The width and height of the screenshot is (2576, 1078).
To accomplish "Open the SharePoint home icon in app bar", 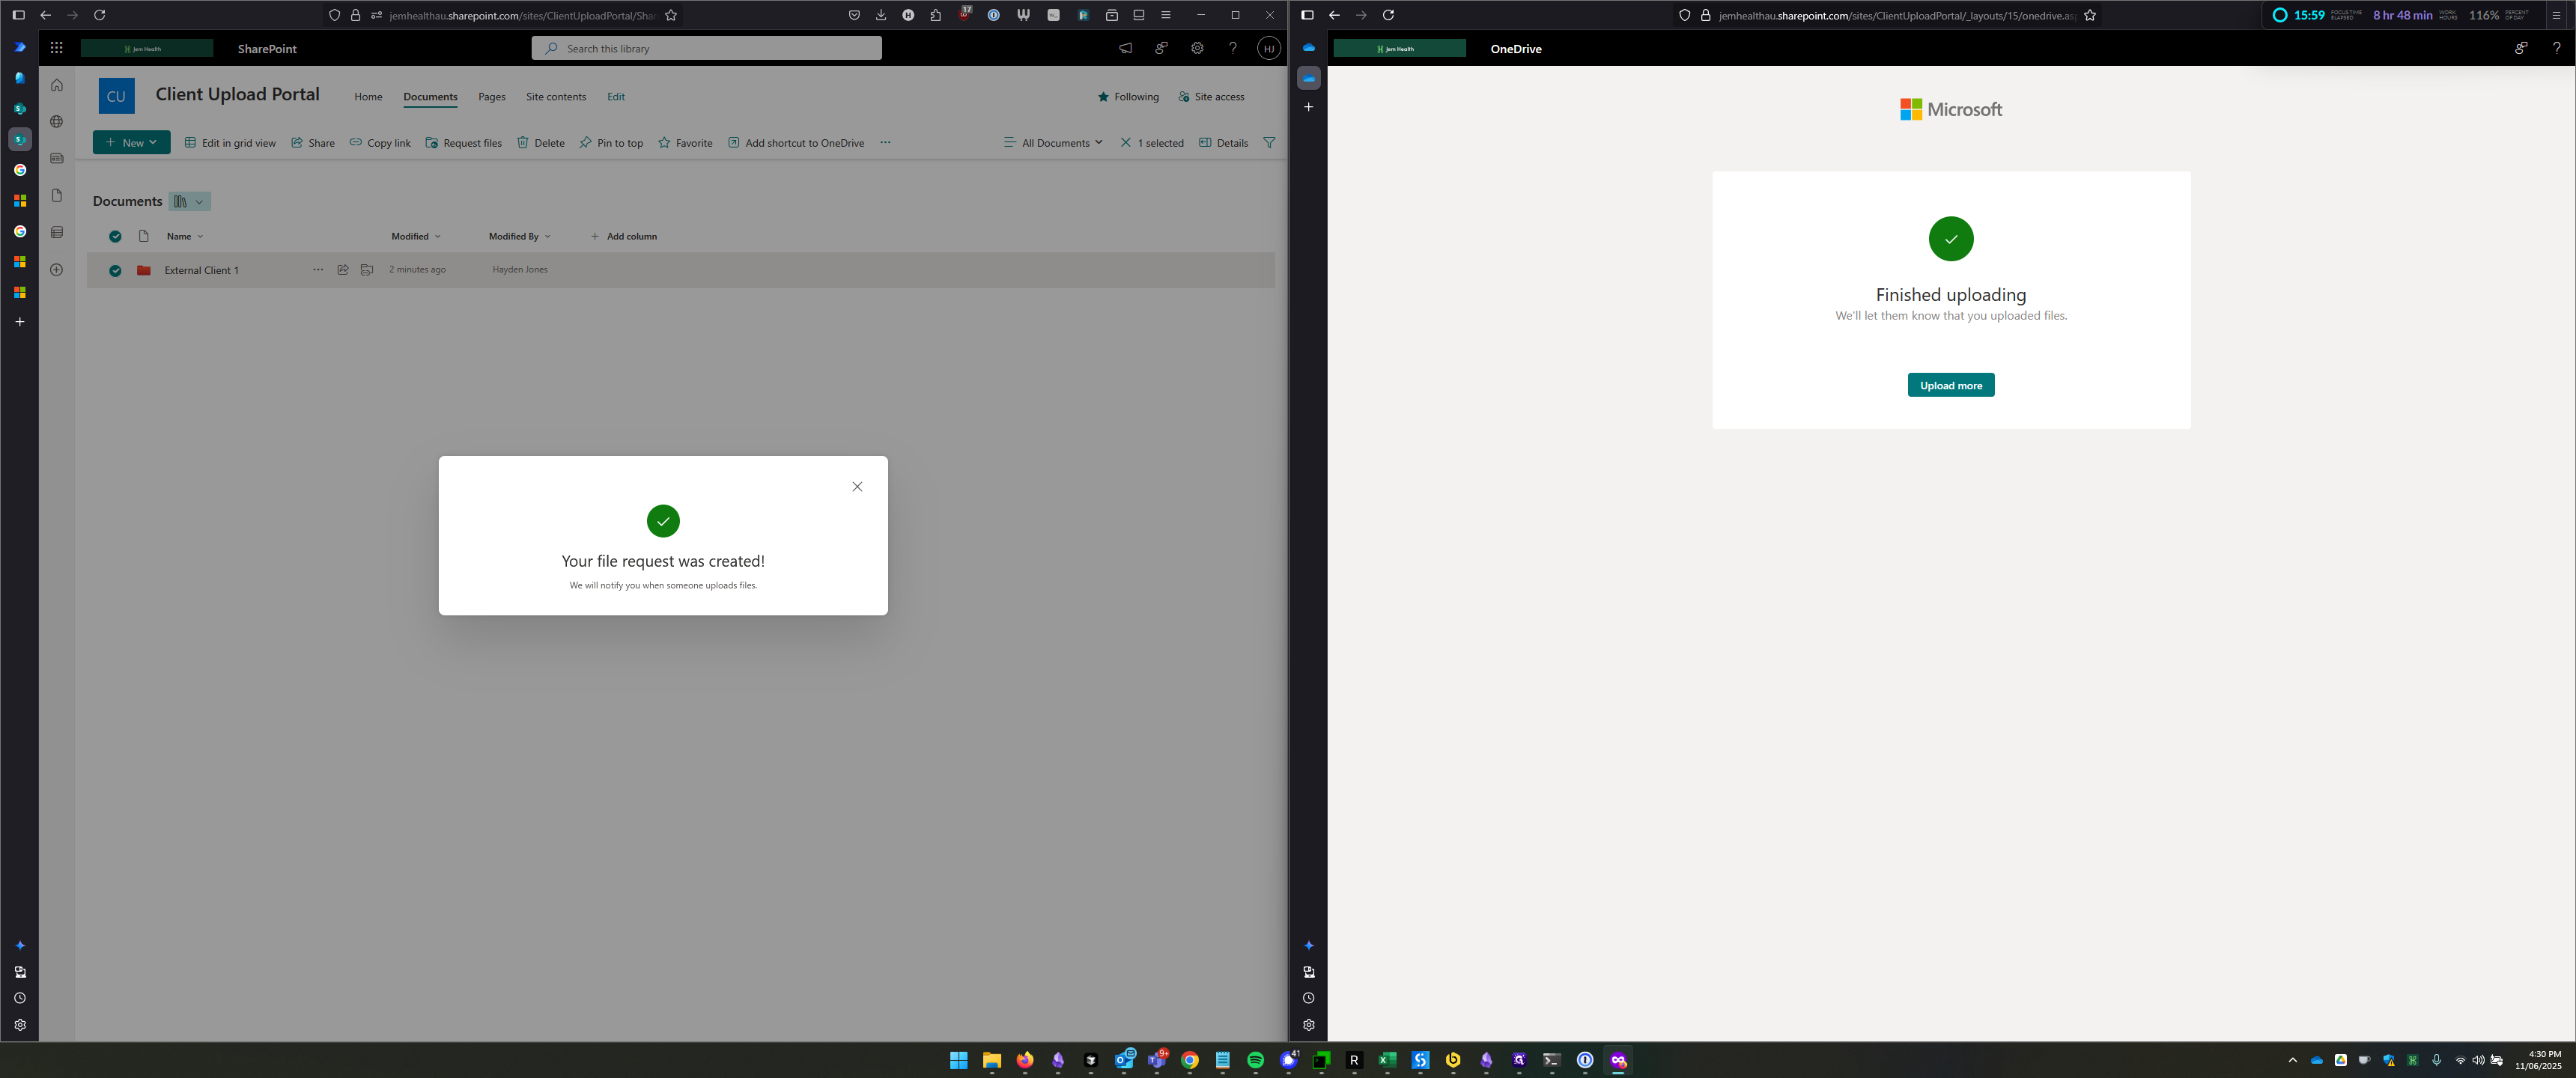I will coord(57,85).
